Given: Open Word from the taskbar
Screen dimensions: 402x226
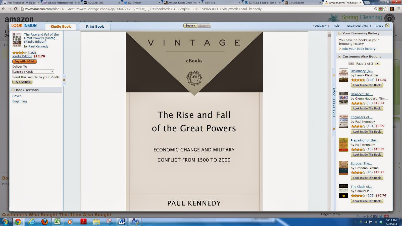Looking at the screenshot, I should point(122,222).
